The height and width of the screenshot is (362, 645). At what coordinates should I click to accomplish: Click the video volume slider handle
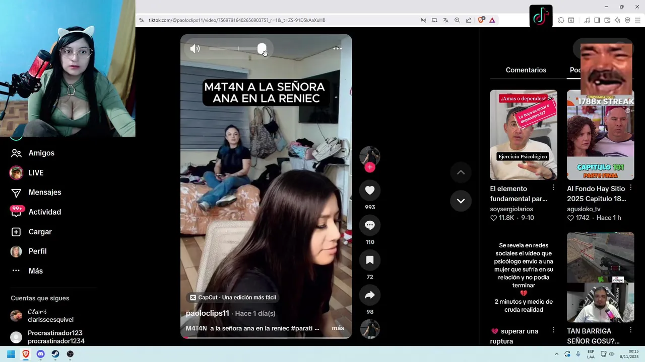262,49
